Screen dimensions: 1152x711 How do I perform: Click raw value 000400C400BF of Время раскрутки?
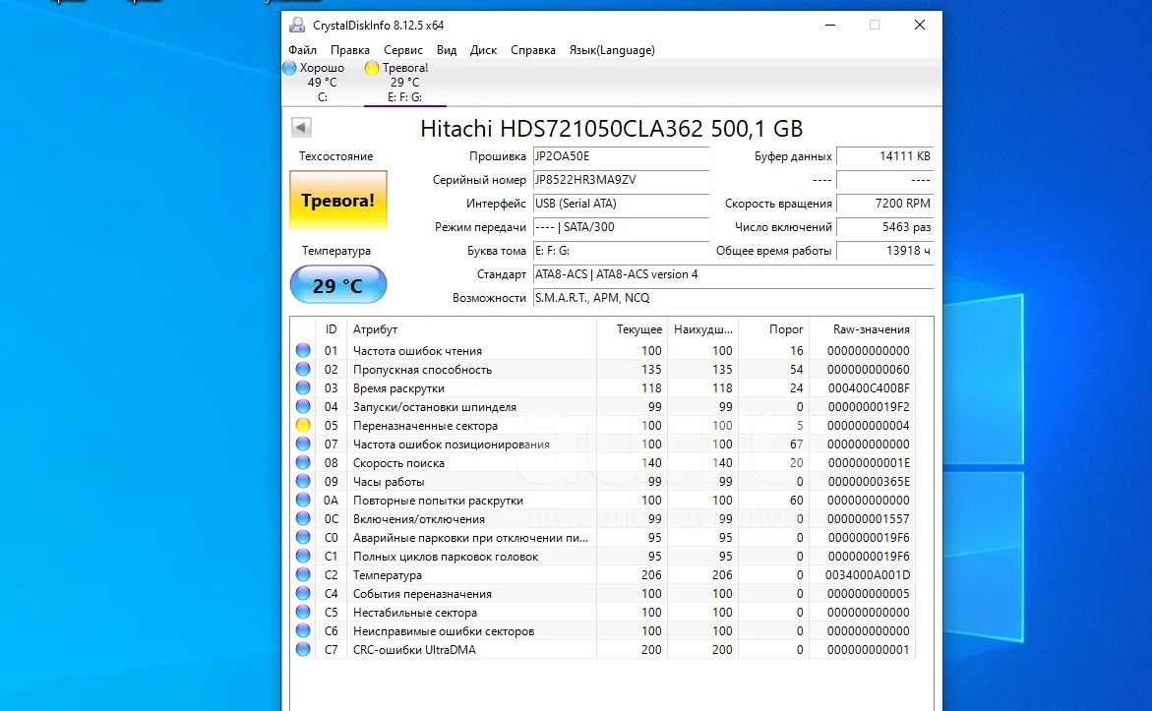(869, 387)
